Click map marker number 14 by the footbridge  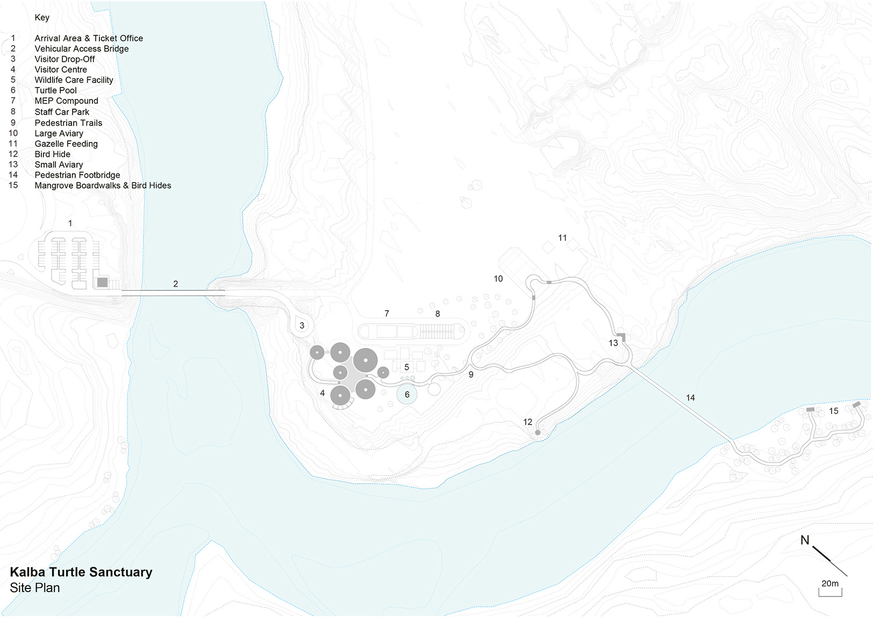pos(690,398)
